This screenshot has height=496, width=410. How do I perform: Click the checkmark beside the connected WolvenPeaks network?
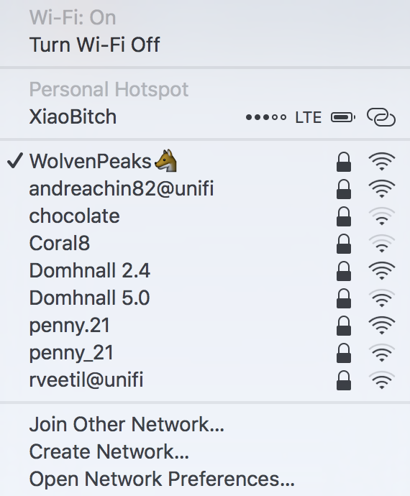pos(15,160)
